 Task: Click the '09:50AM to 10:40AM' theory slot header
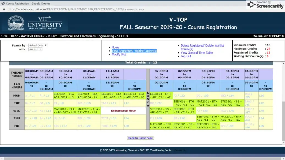(x=65, y=74)
